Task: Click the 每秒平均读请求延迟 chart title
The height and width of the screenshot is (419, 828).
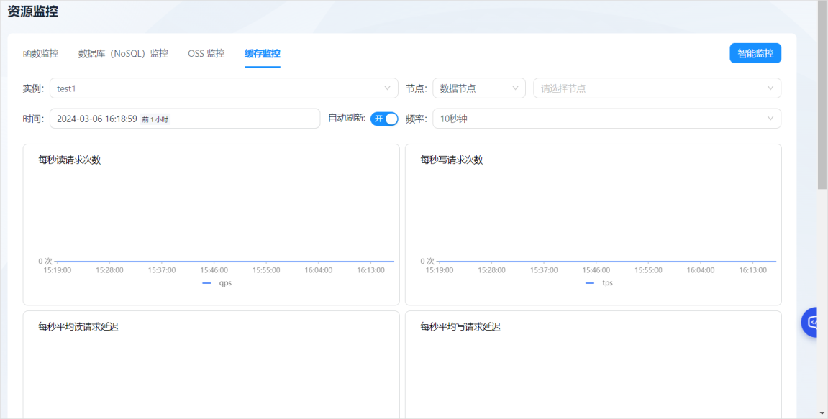Action: [78, 327]
